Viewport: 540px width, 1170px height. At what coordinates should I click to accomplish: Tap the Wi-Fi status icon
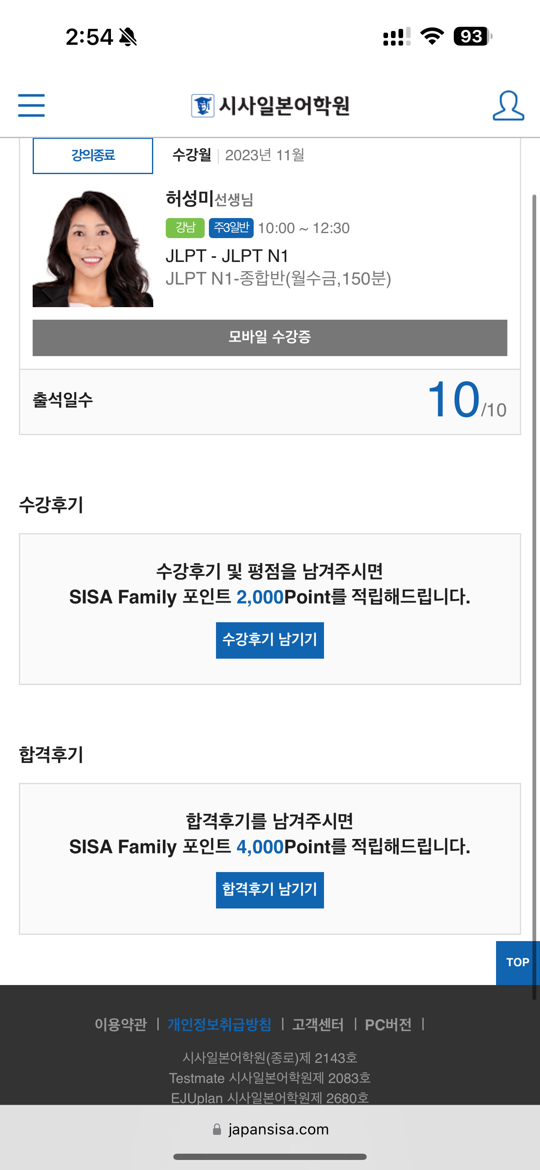432,36
